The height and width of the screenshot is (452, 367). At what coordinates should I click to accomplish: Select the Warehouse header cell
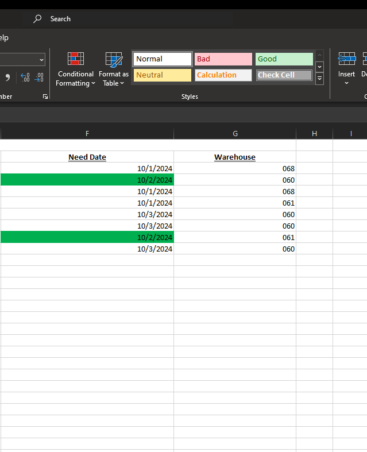point(235,157)
